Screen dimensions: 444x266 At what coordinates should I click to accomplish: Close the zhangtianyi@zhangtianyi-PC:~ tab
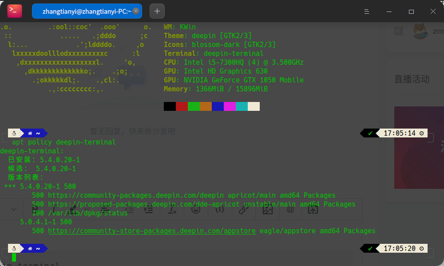coord(136,11)
